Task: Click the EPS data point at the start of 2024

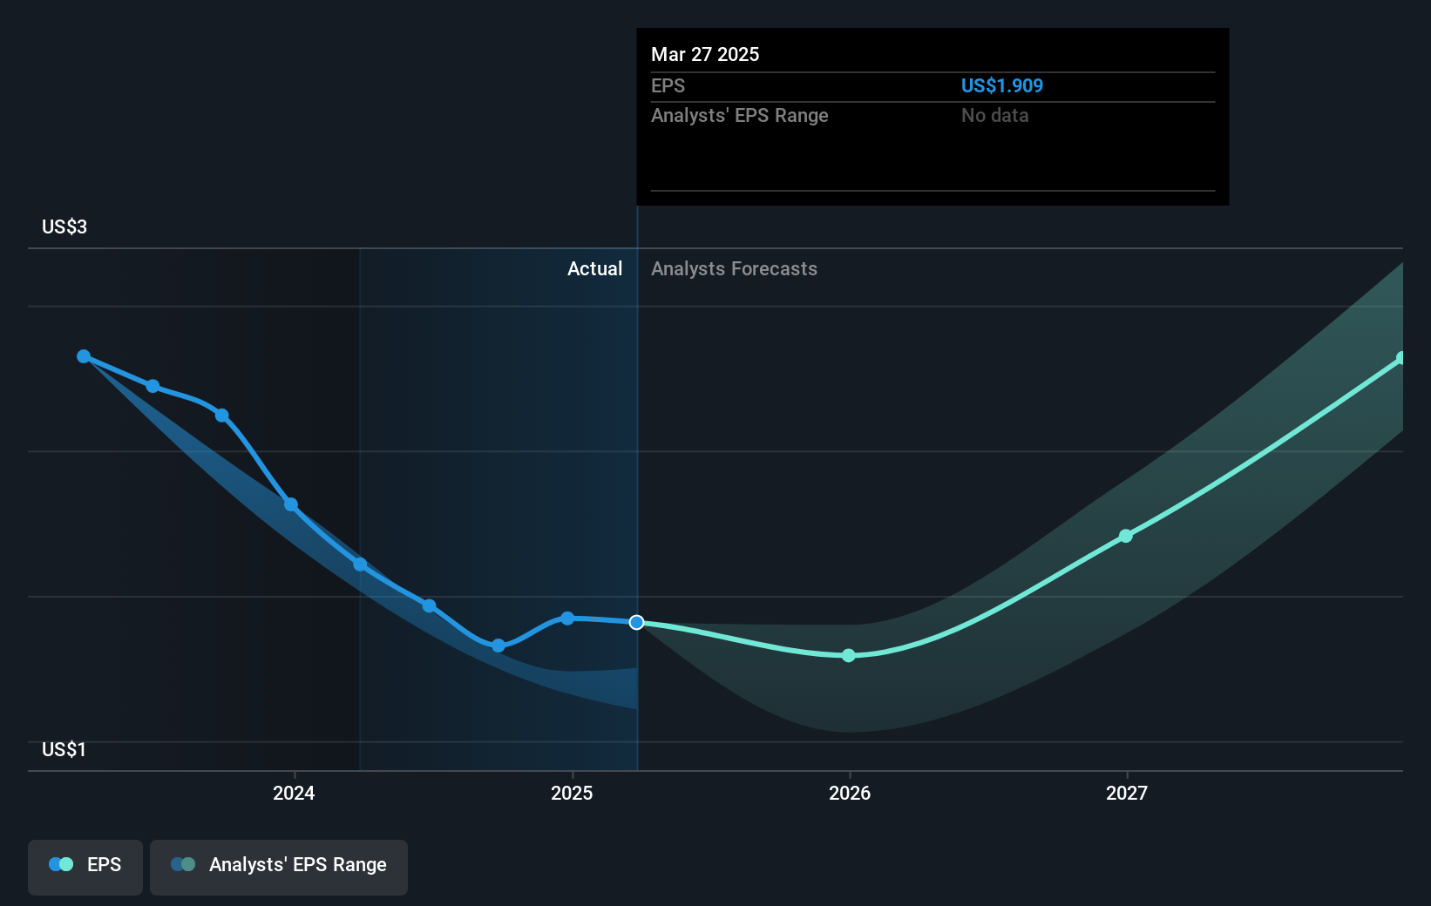Action: [x=291, y=504]
